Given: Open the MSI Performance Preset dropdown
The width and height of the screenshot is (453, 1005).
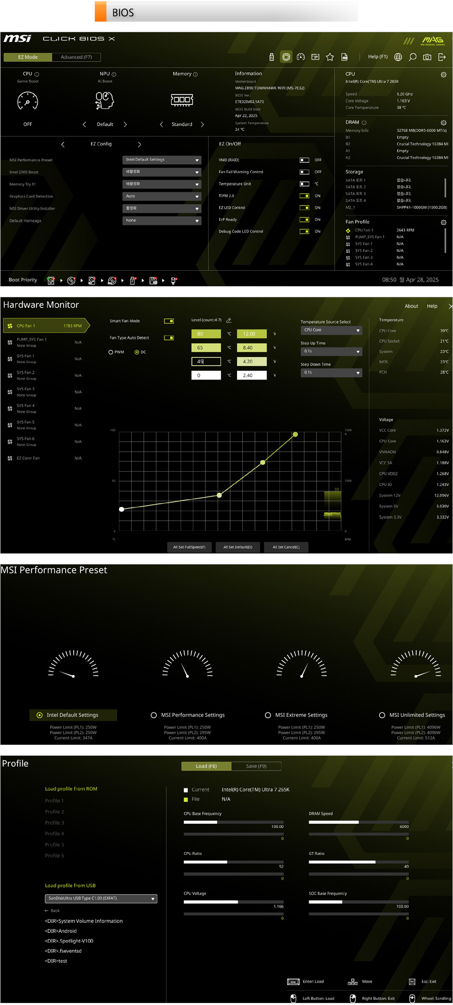Looking at the screenshot, I should click(x=161, y=160).
